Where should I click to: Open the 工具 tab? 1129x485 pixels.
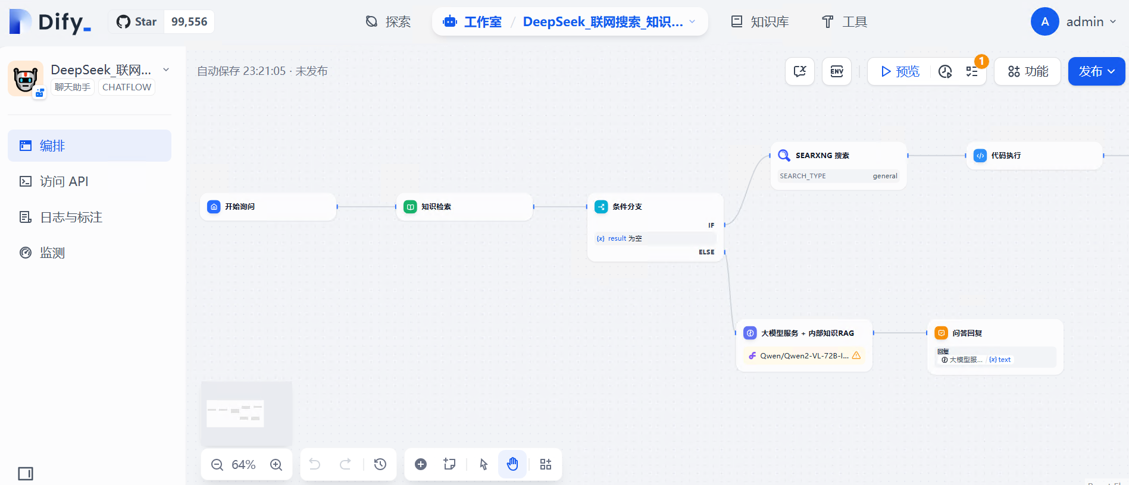[x=845, y=22]
